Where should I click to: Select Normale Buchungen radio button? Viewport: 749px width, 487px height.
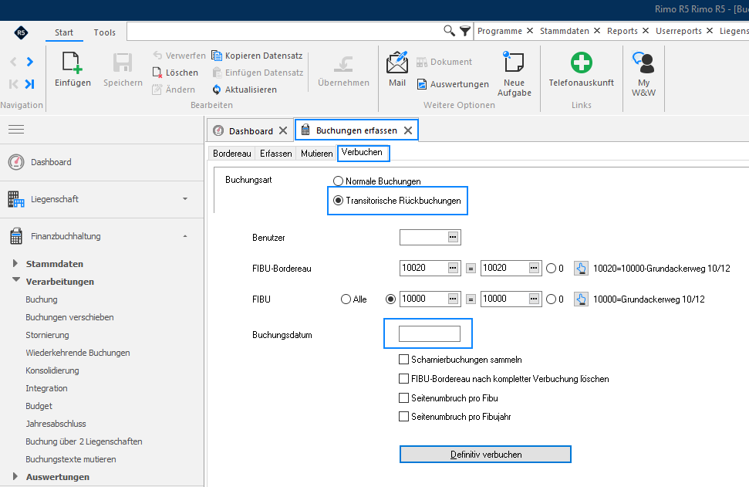(338, 181)
